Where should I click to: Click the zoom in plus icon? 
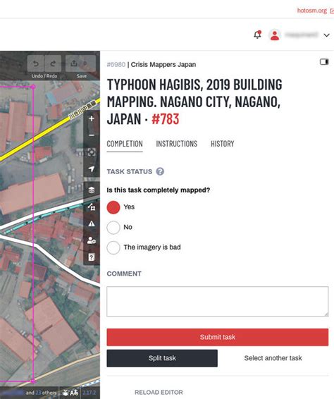[x=92, y=118]
